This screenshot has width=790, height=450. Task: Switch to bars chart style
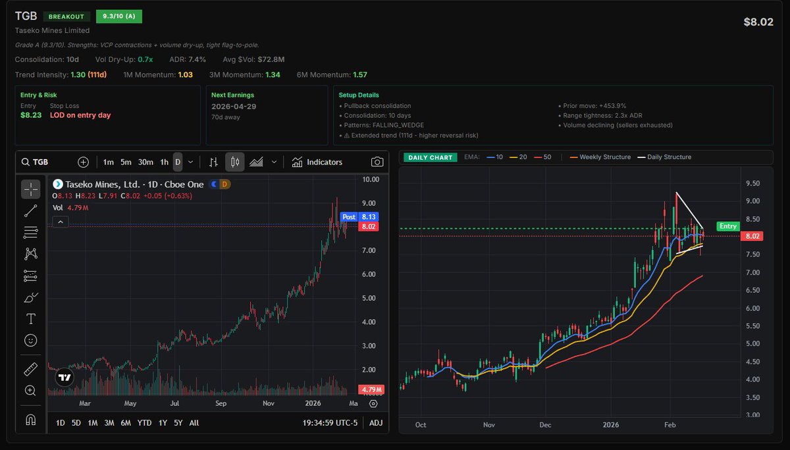click(x=213, y=162)
